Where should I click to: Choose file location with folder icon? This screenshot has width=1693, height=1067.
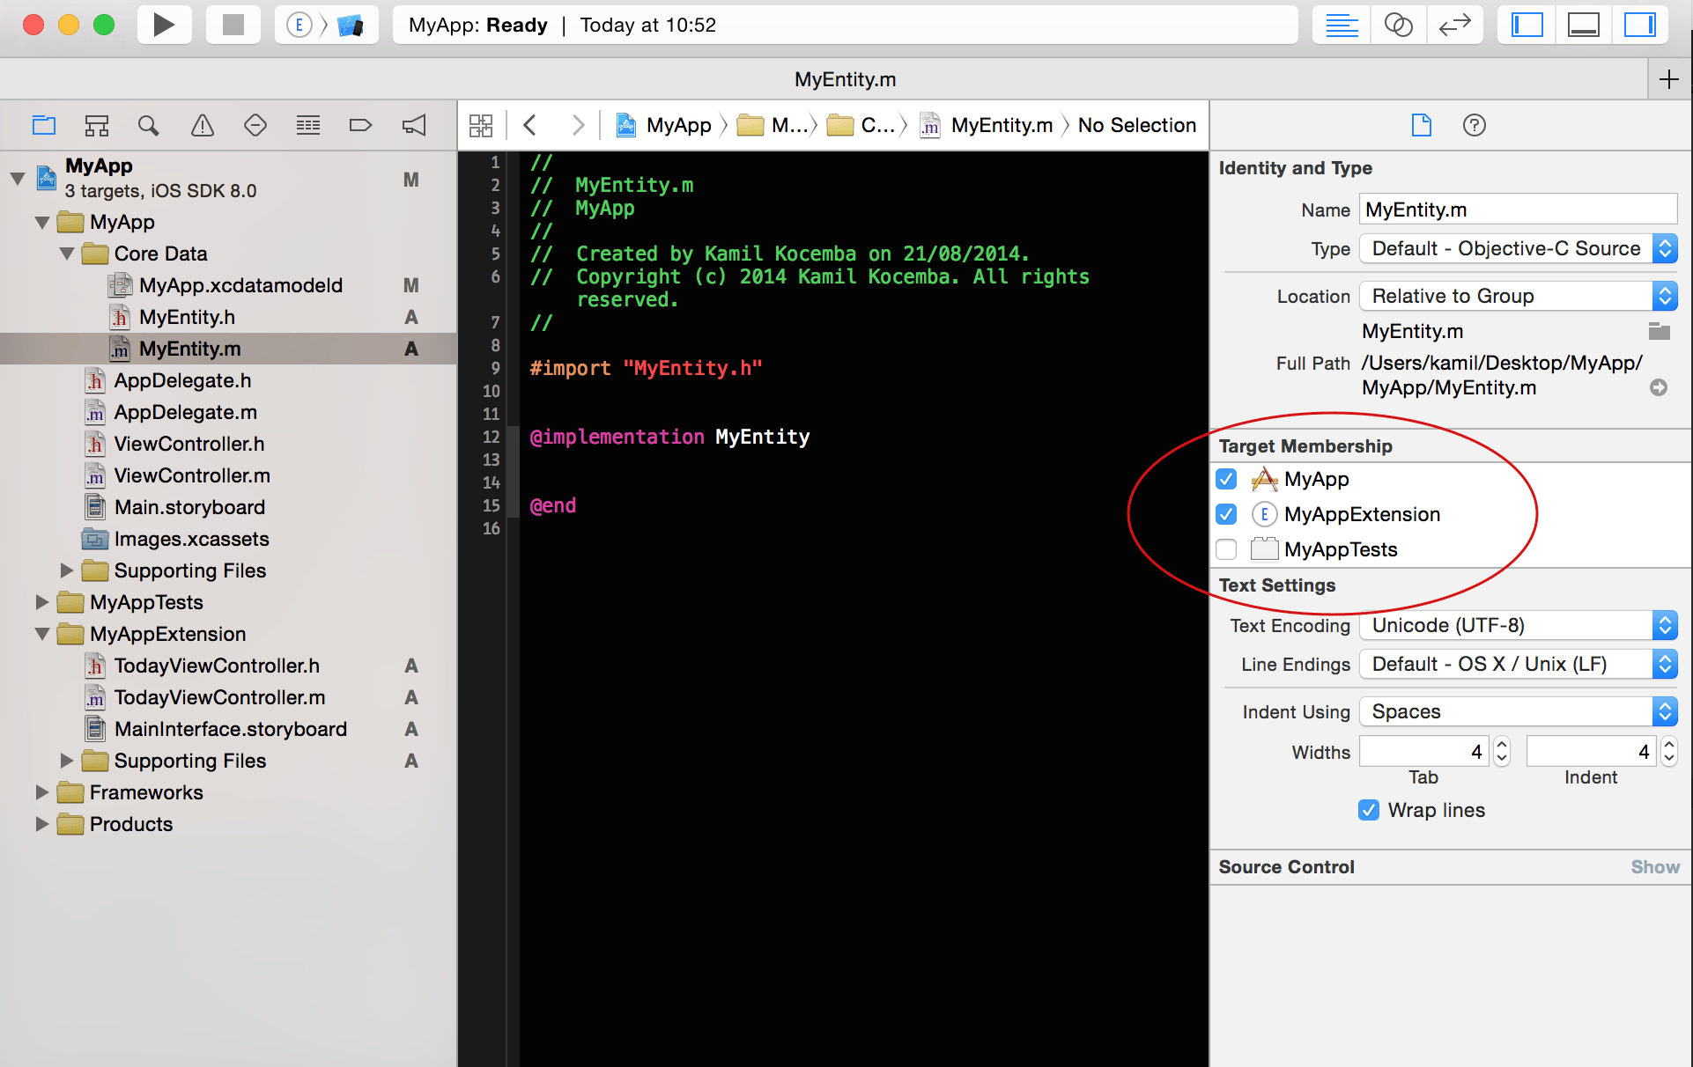(x=1659, y=331)
